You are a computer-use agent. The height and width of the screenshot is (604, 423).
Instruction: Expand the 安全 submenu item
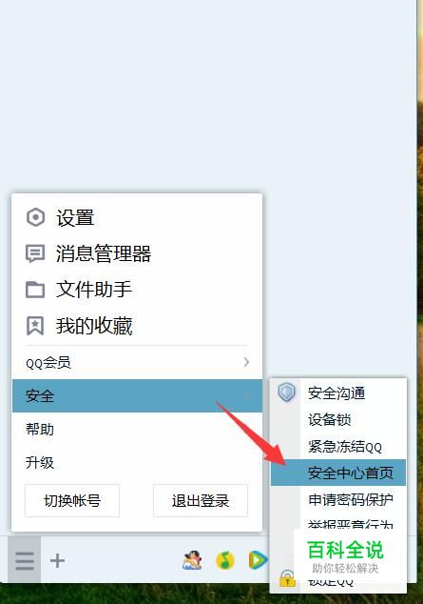(x=137, y=395)
